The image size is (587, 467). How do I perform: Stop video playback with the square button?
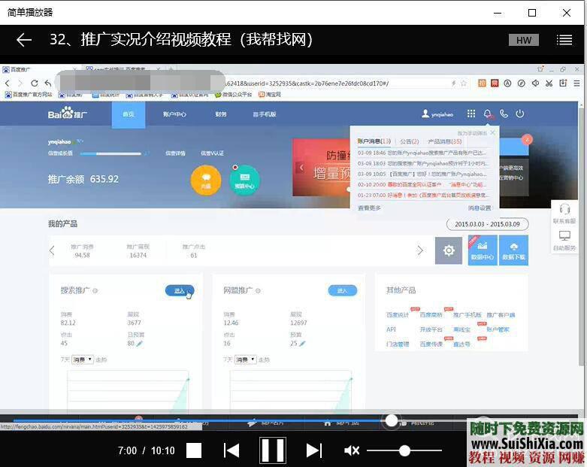194,450
